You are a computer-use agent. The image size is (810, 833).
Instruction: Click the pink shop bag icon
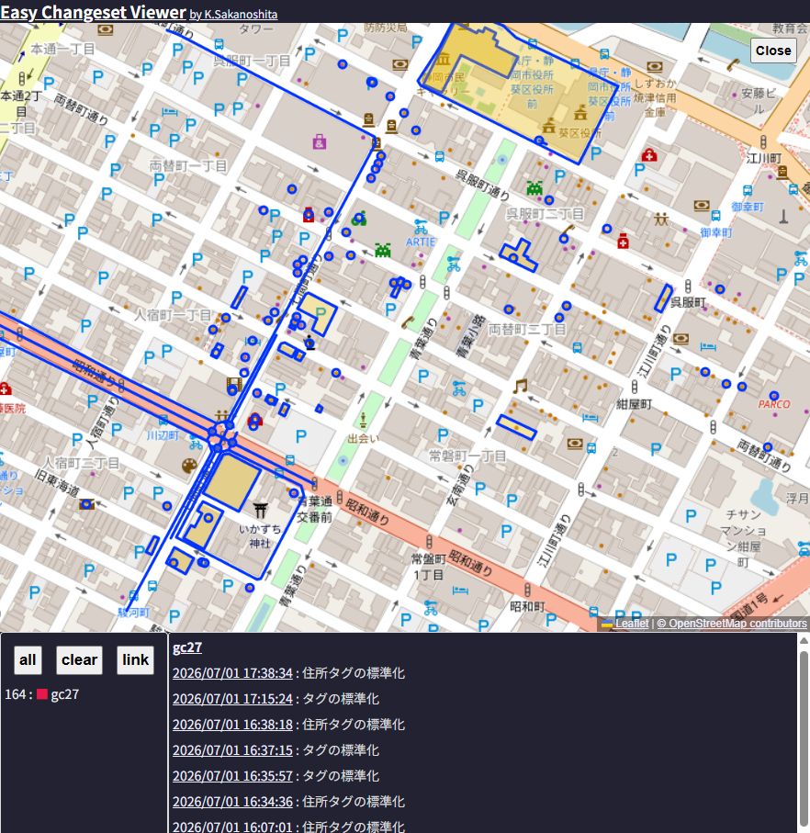pos(320,141)
